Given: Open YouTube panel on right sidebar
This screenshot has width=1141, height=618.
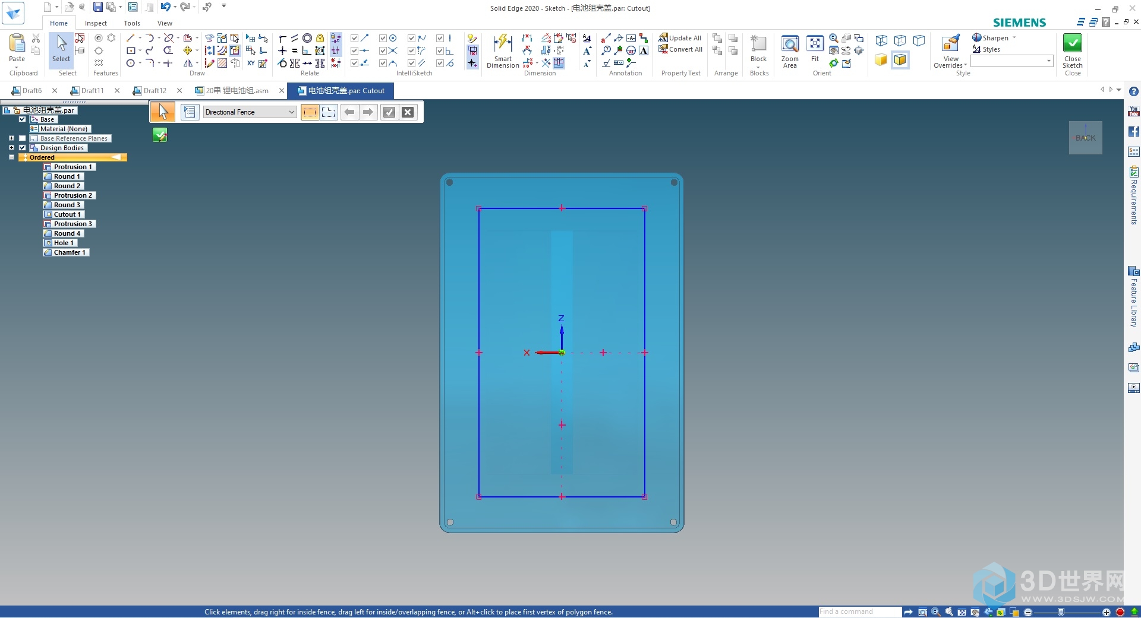Looking at the screenshot, I should [1134, 111].
